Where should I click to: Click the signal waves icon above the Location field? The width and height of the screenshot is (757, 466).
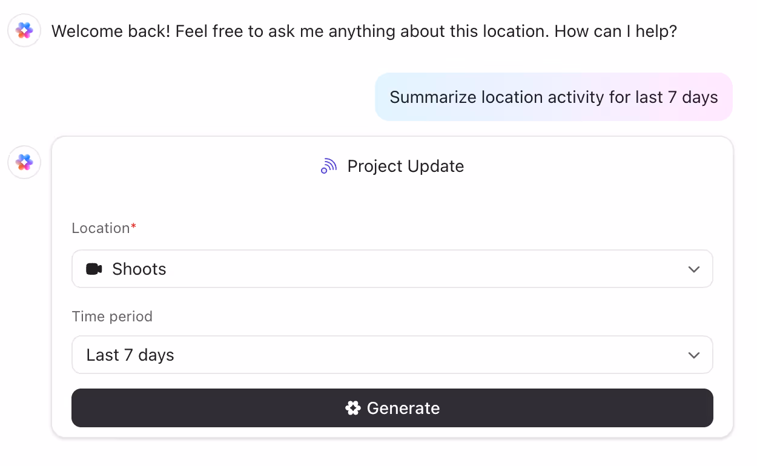coord(328,165)
